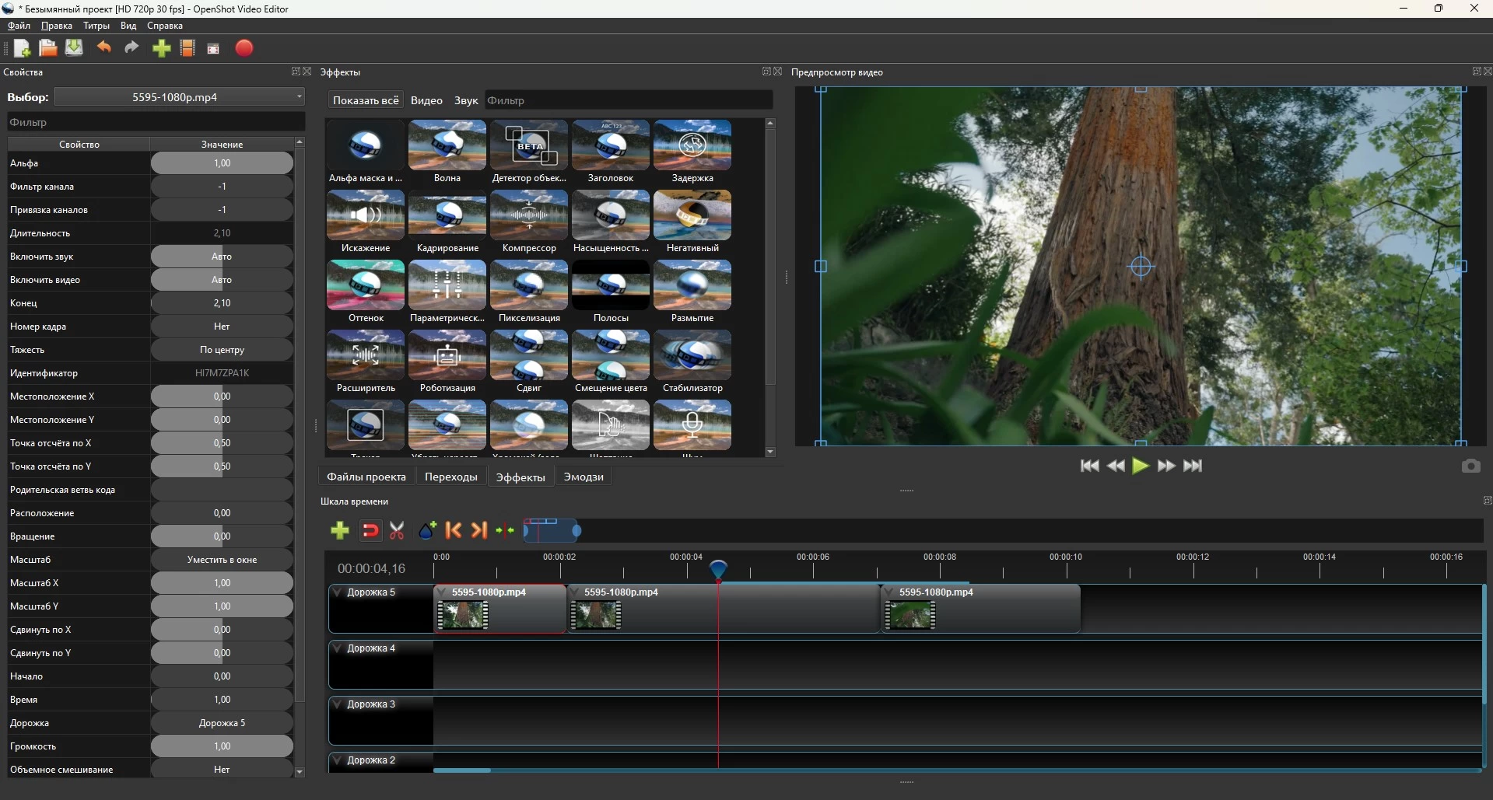Select the Компрессор effect

pos(529,222)
